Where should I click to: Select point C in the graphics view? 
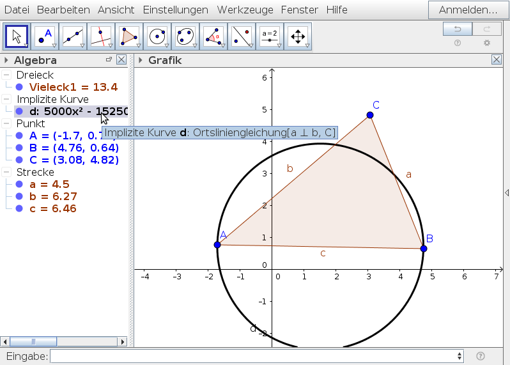click(x=370, y=115)
